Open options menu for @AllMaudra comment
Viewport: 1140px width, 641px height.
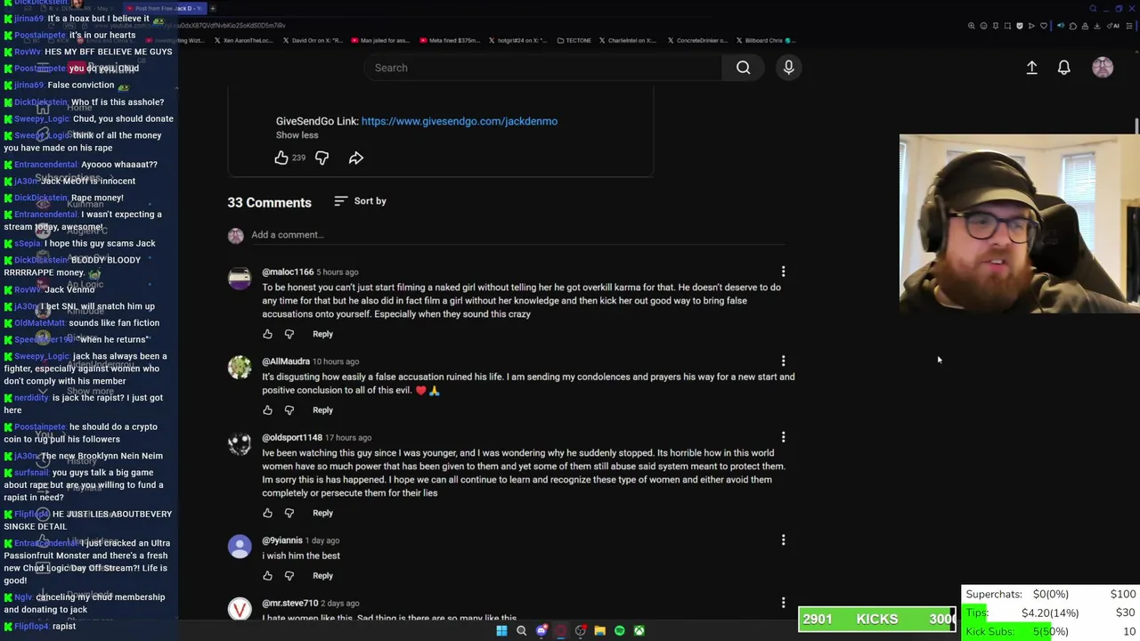coord(783,361)
